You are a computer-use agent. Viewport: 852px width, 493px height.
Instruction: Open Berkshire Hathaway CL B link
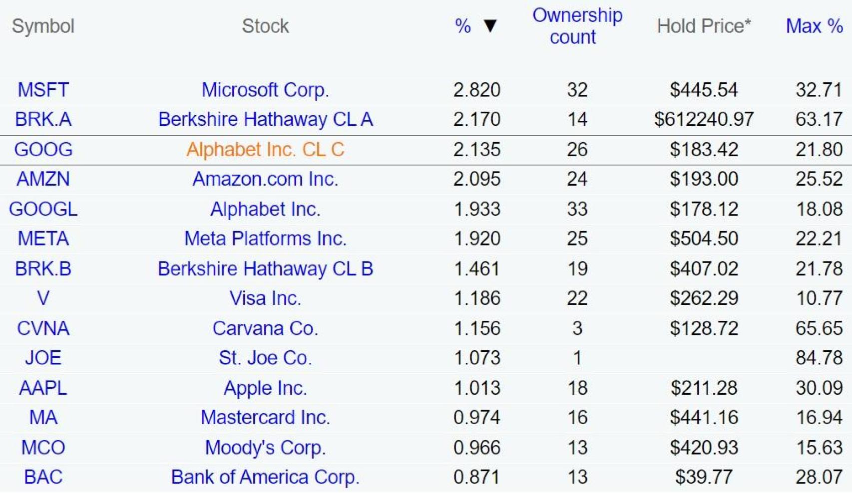[x=265, y=268]
